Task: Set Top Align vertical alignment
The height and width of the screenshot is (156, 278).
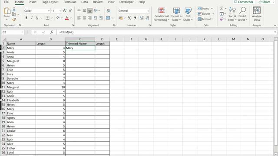Action: (x=79, y=10)
